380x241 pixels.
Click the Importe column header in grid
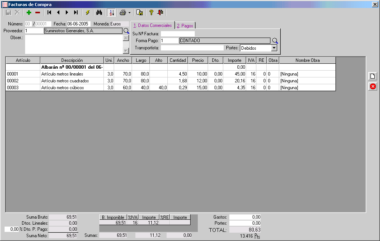[x=234, y=60]
